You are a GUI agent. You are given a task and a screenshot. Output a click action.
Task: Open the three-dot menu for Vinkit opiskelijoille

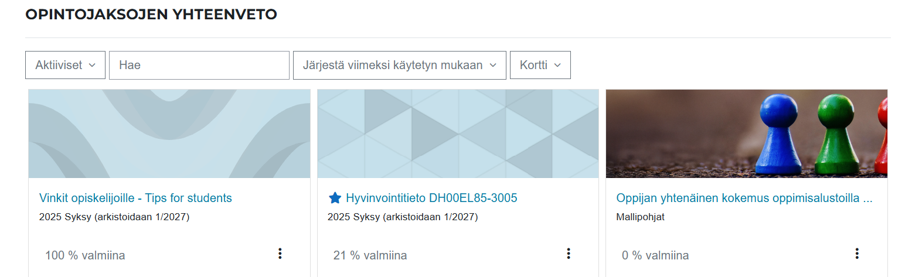point(280,254)
